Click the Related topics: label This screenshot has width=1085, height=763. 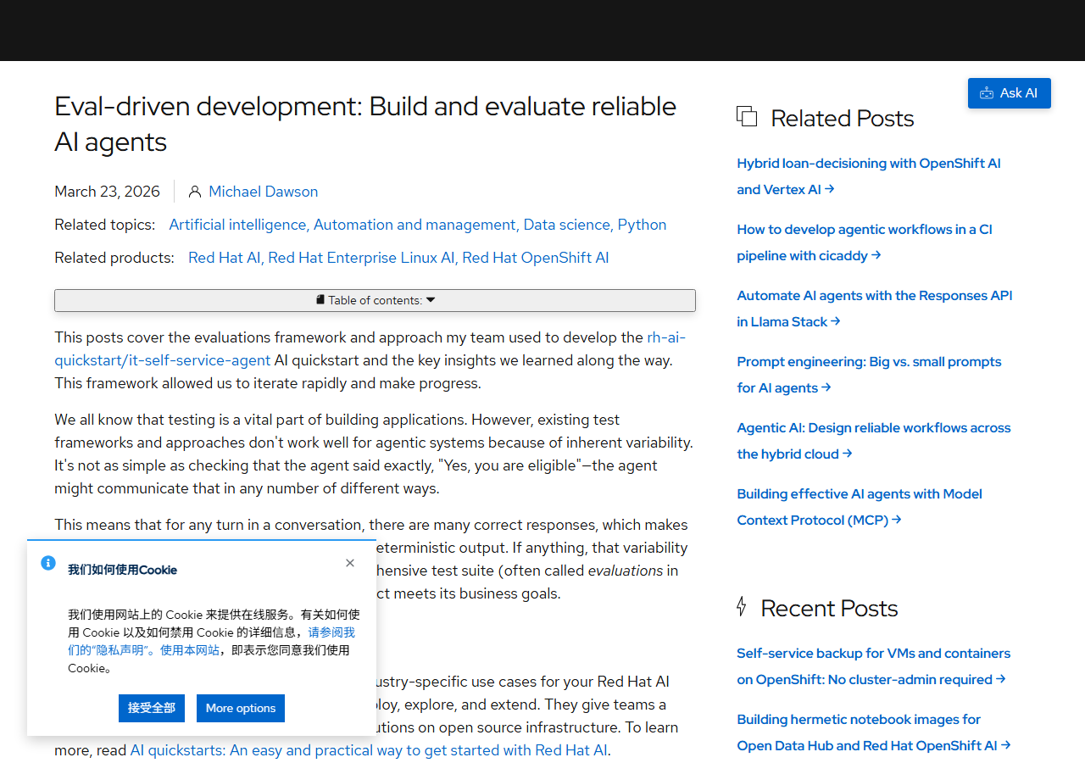tap(105, 225)
